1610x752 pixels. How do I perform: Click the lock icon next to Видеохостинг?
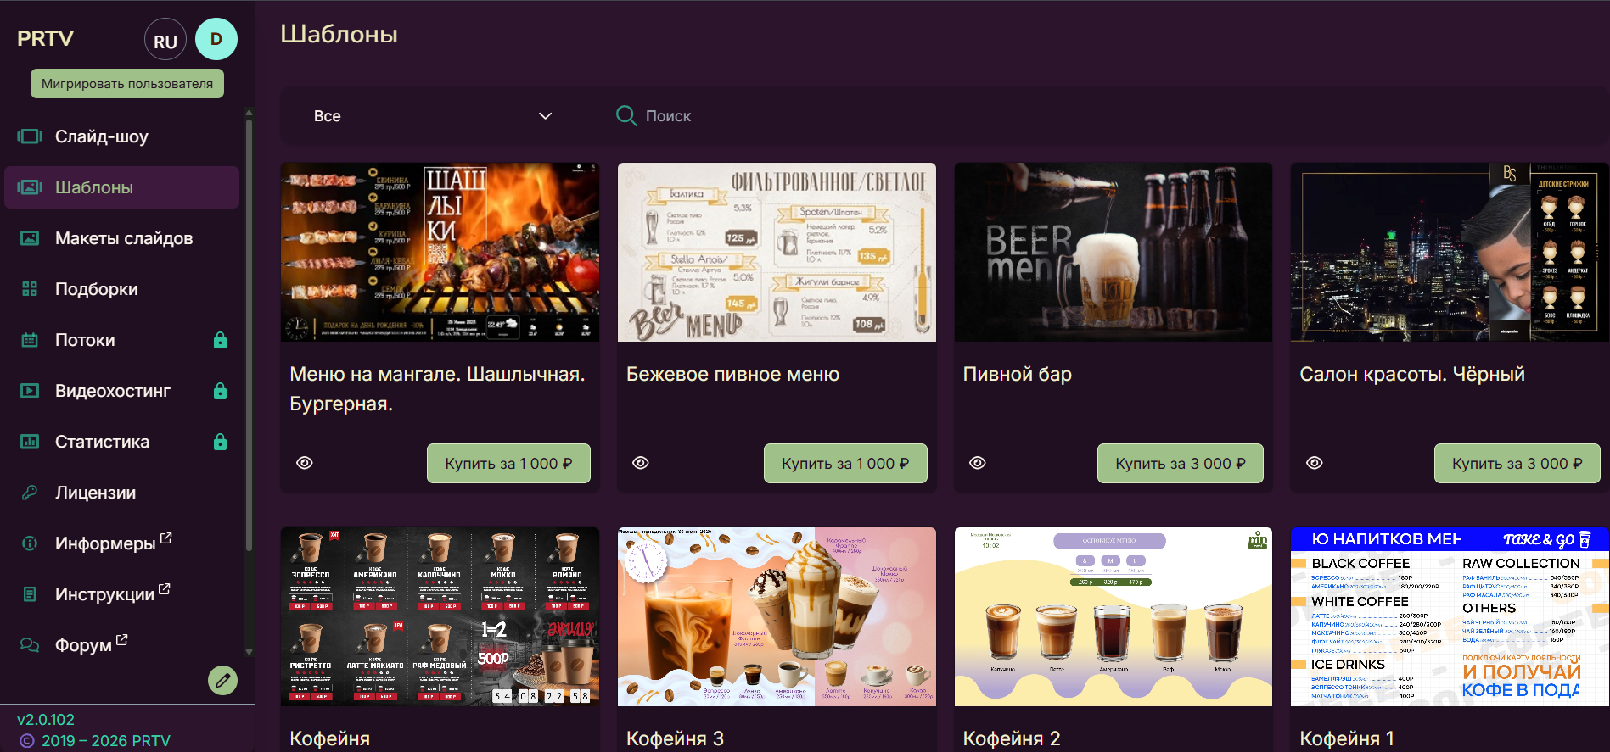click(220, 391)
